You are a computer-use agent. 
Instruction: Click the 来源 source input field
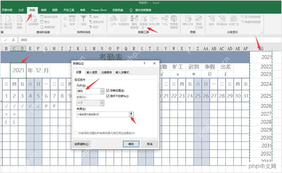(x=103, y=114)
